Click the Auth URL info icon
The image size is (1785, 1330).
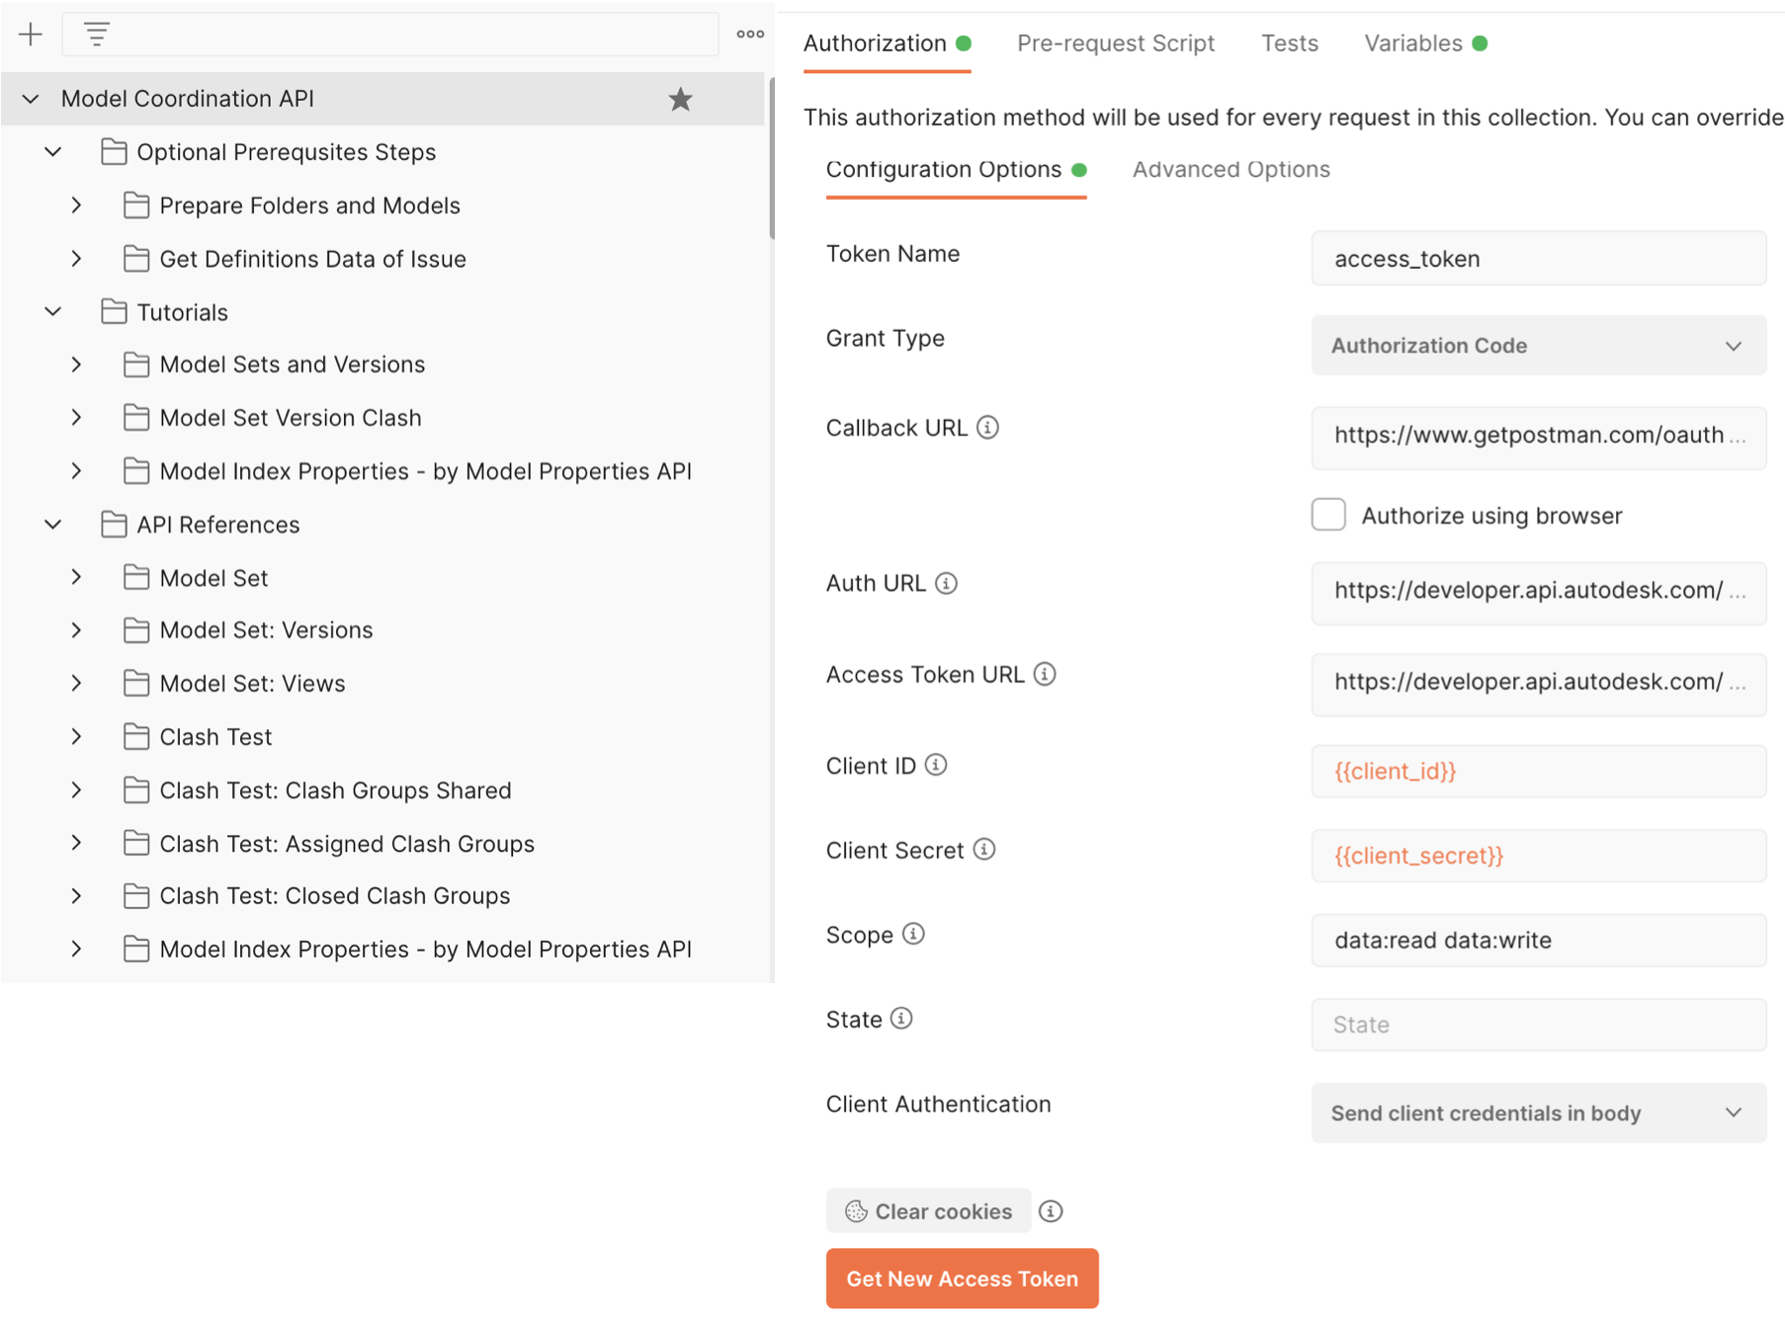pos(946,583)
